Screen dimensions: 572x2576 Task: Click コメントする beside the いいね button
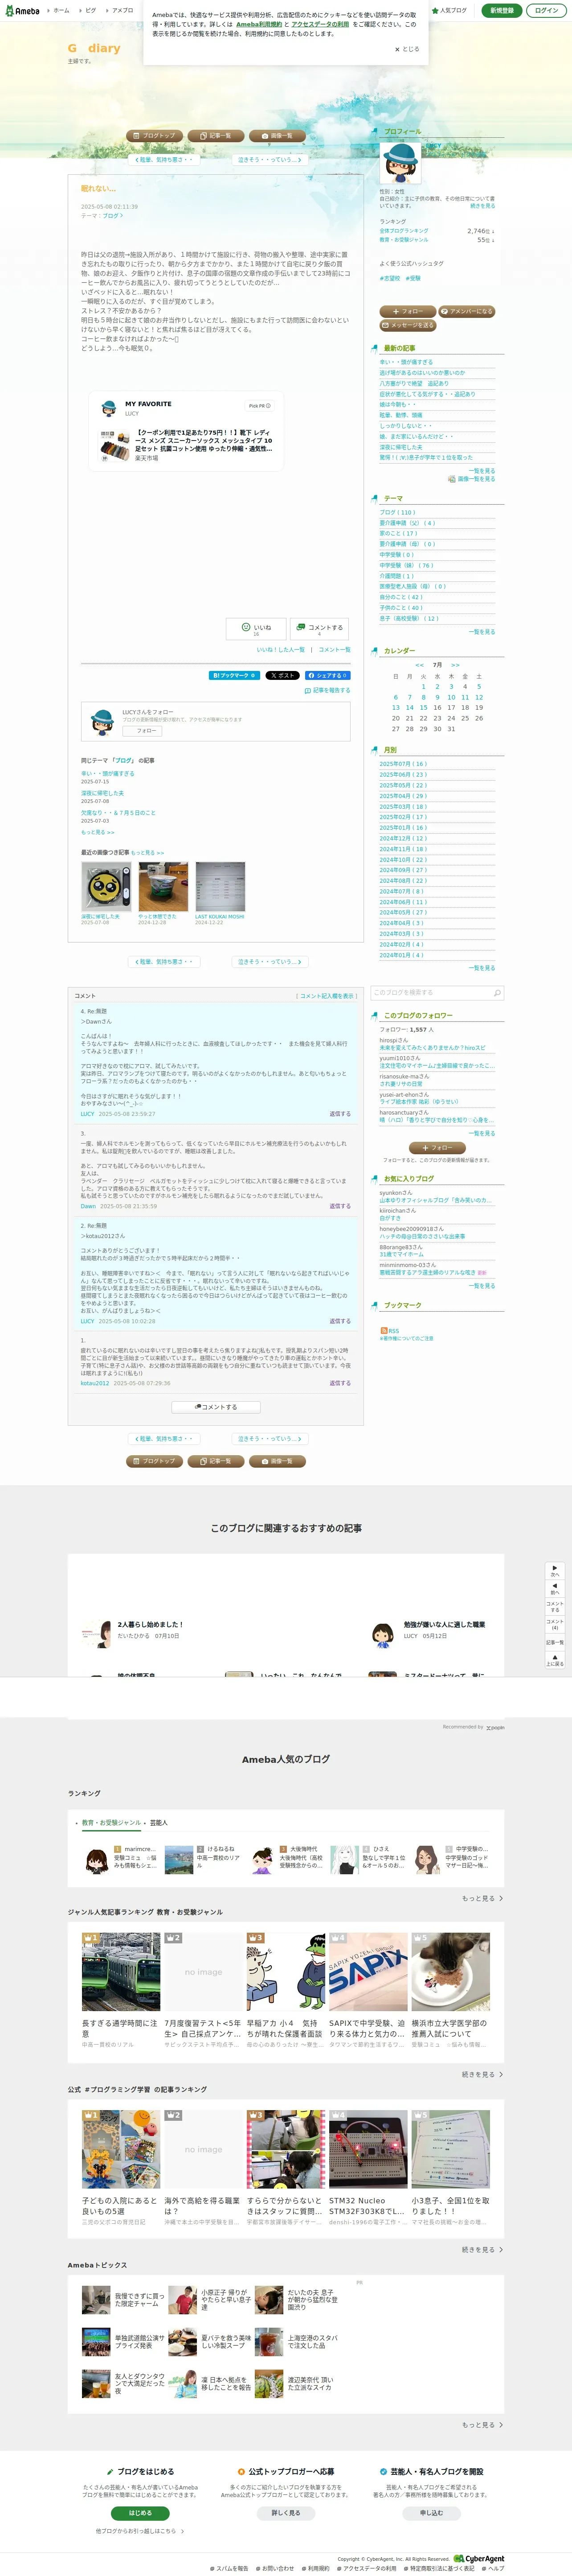click(x=319, y=628)
